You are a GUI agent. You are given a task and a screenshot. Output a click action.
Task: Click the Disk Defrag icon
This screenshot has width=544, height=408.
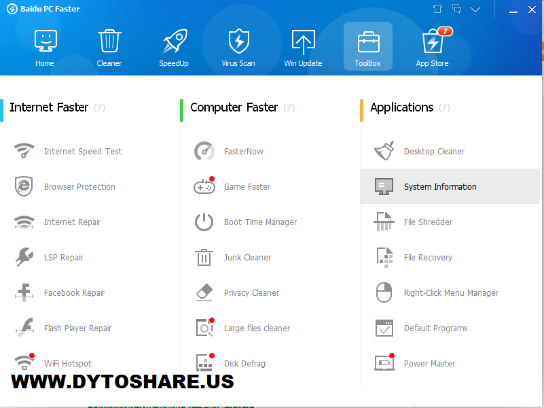(204, 362)
